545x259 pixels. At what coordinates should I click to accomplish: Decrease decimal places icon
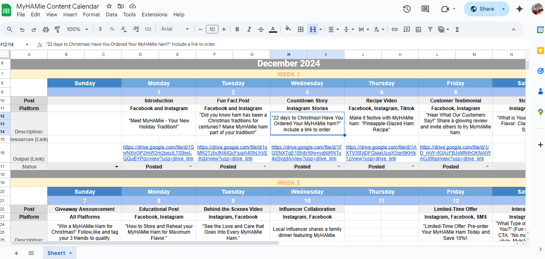pyautogui.click(x=124, y=29)
